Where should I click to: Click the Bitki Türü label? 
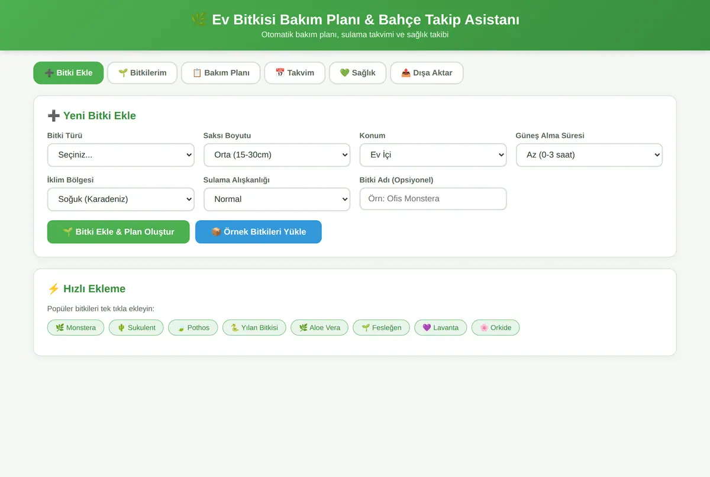64,136
